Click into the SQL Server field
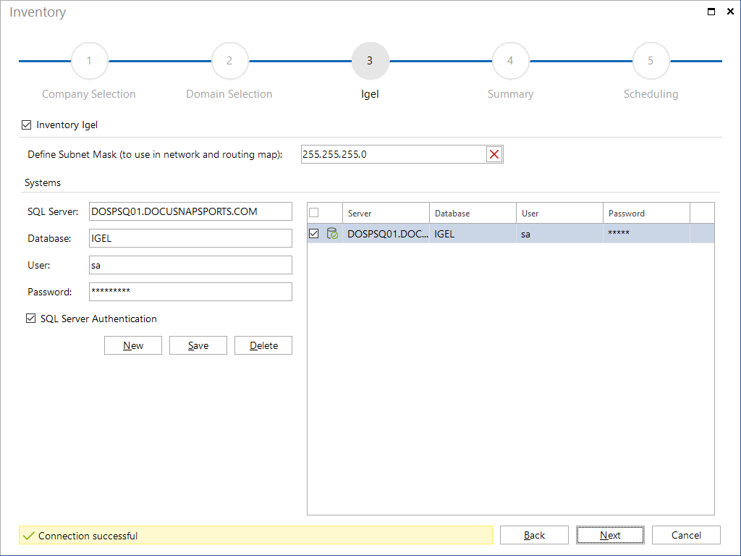This screenshot has height=556, width=741. [190, 211]
